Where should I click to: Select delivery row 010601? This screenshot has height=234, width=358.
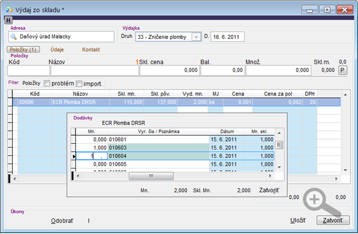(x=175, y=139)
